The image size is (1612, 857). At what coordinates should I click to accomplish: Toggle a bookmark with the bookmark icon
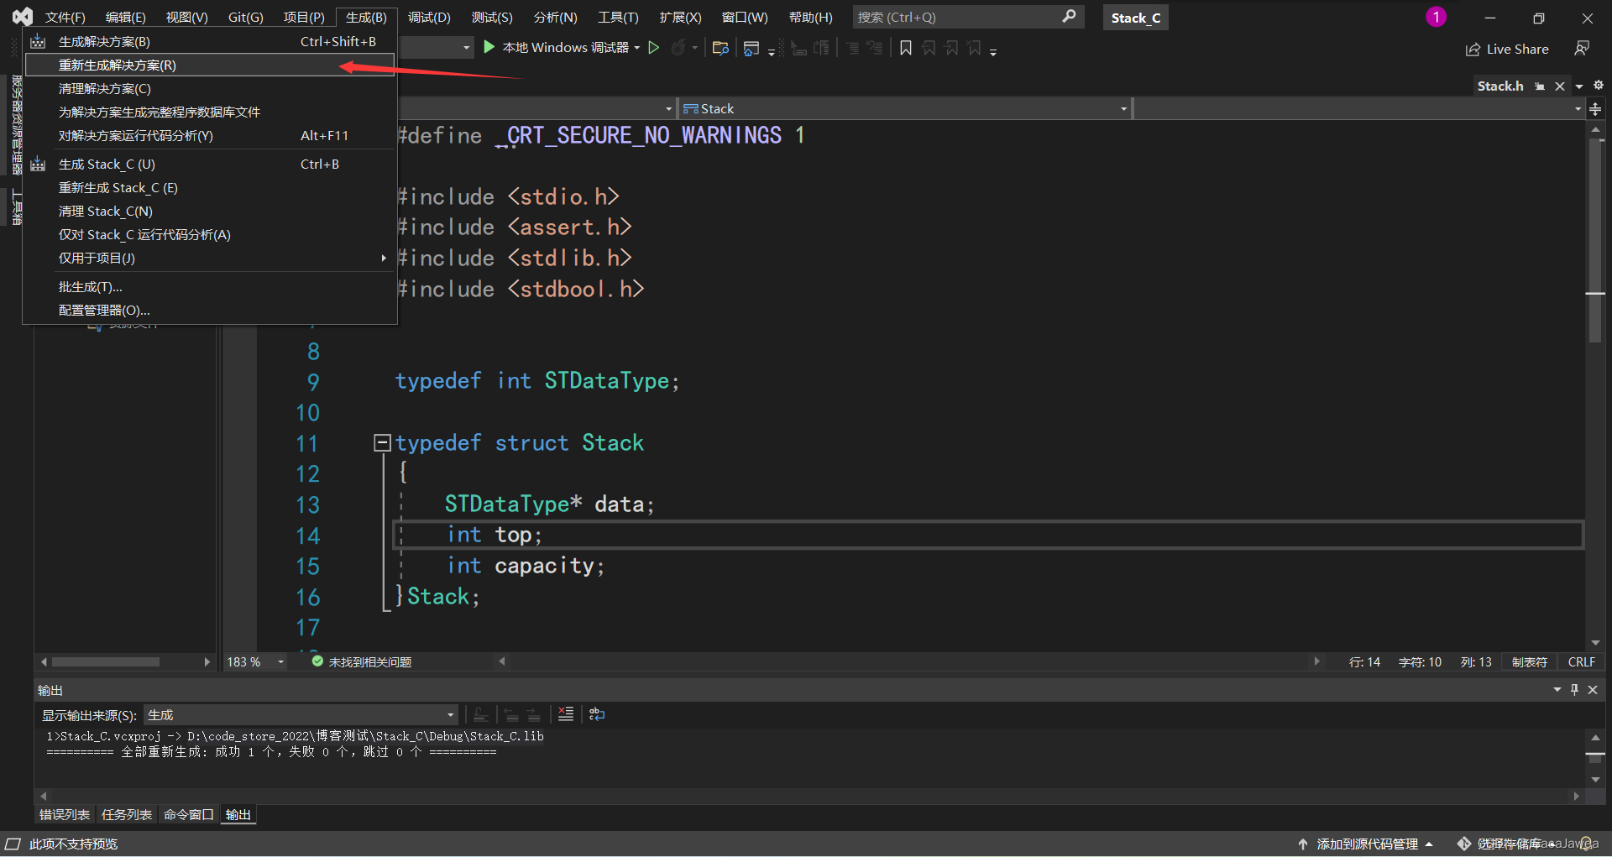(906, 48)
